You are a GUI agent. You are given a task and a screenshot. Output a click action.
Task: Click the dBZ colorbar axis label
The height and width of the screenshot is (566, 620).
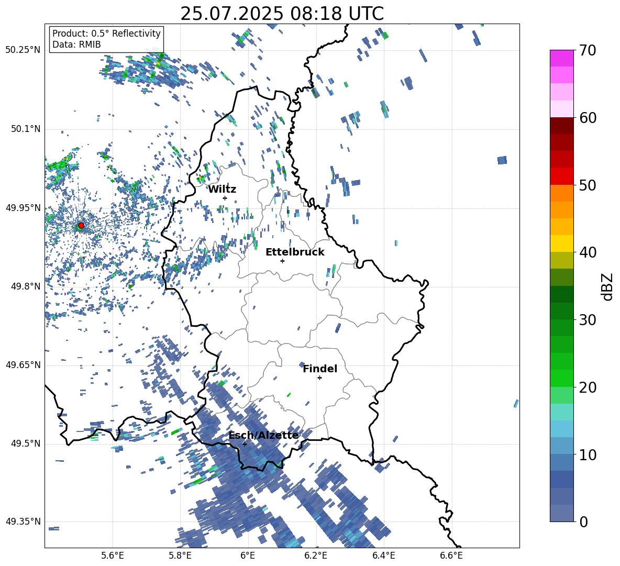tap(607, 286)
